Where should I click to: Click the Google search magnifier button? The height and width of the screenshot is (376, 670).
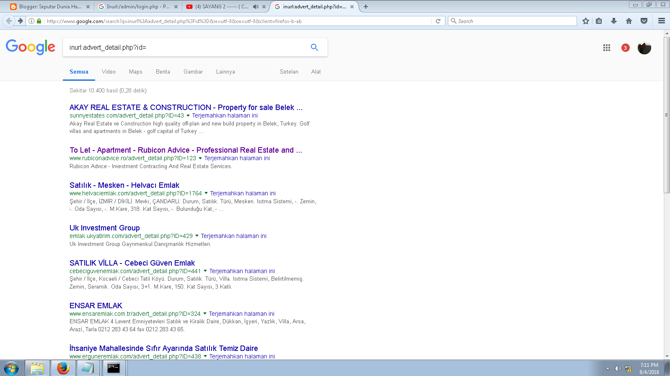coord(314,47)
